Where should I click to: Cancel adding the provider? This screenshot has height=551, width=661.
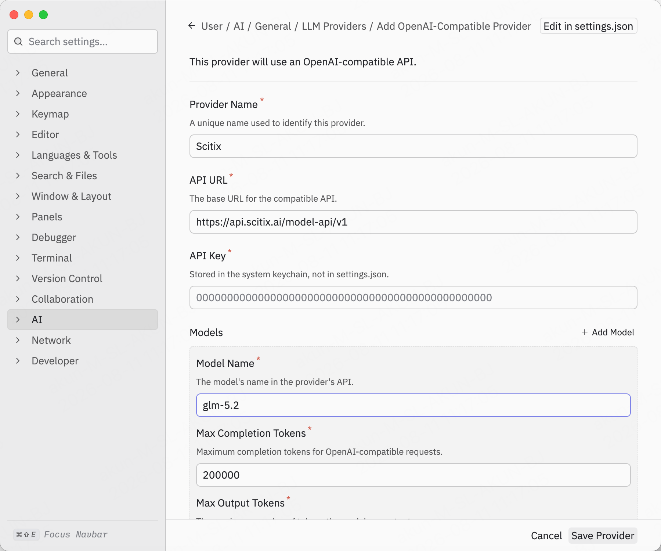pos(546,536)
